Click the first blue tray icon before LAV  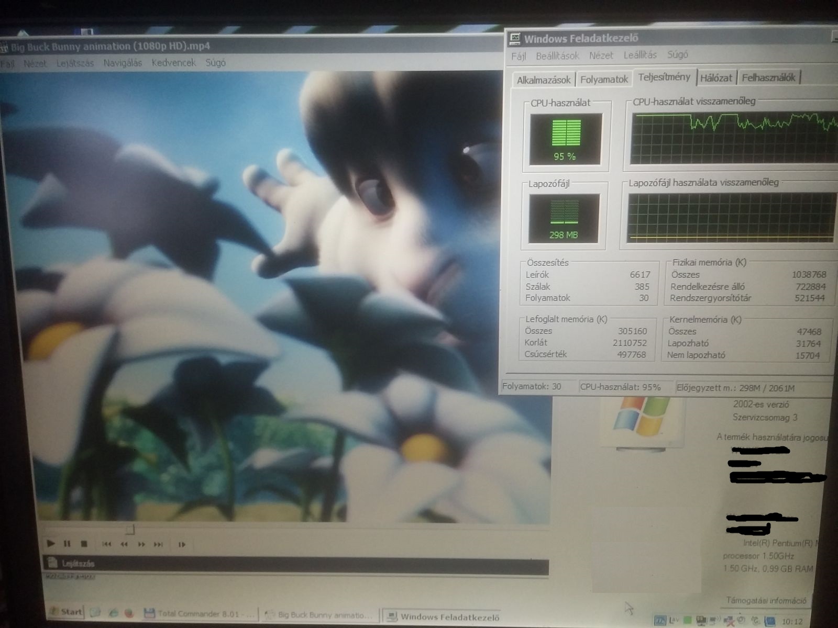coord(660,620)
